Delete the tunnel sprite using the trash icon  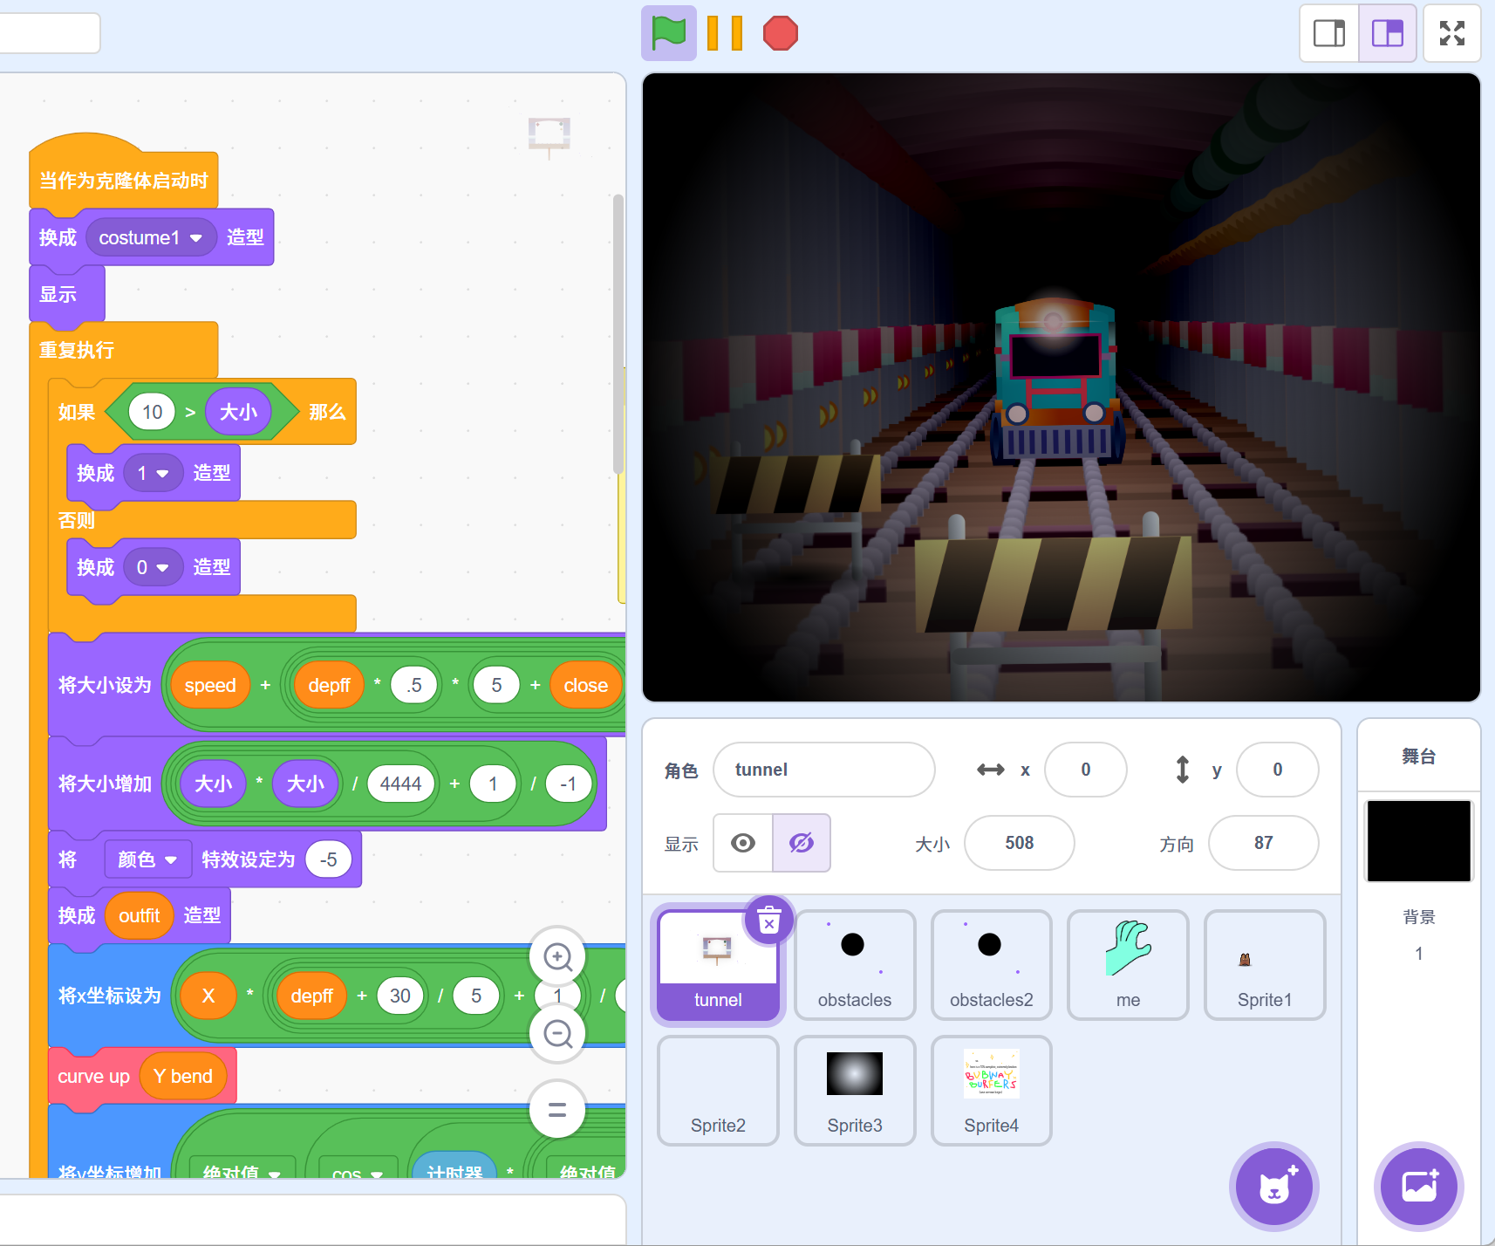click(768, 921)
